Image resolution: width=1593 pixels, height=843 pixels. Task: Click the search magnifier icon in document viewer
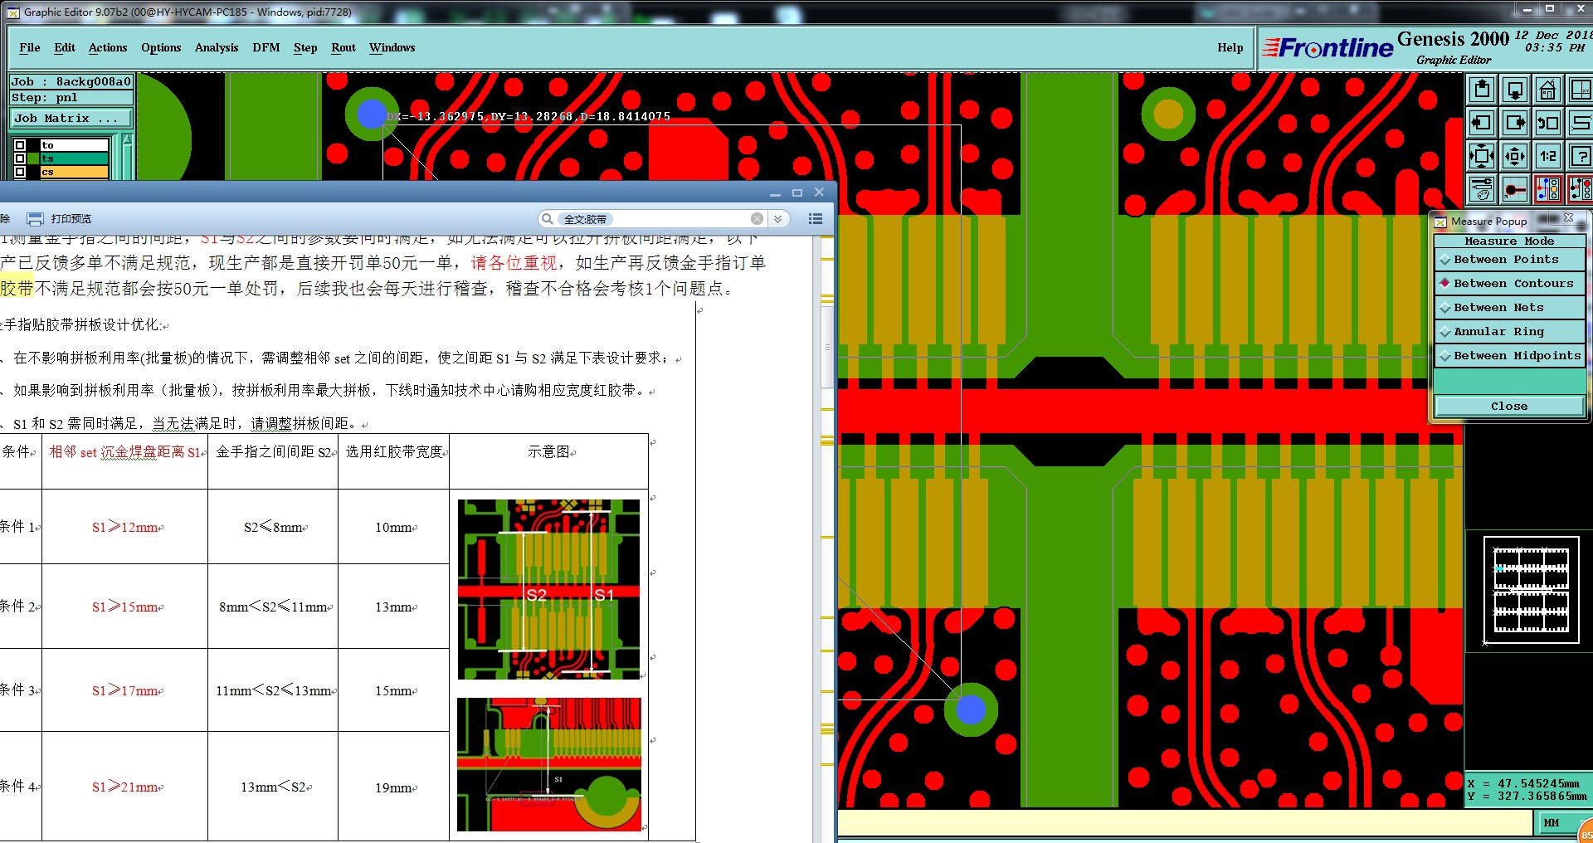(547, 219)
